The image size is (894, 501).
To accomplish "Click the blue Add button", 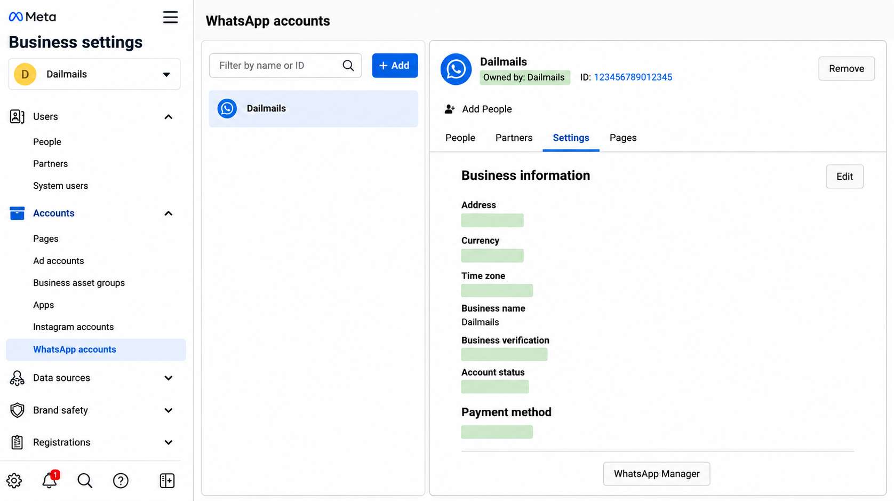I will pos(395,66).
